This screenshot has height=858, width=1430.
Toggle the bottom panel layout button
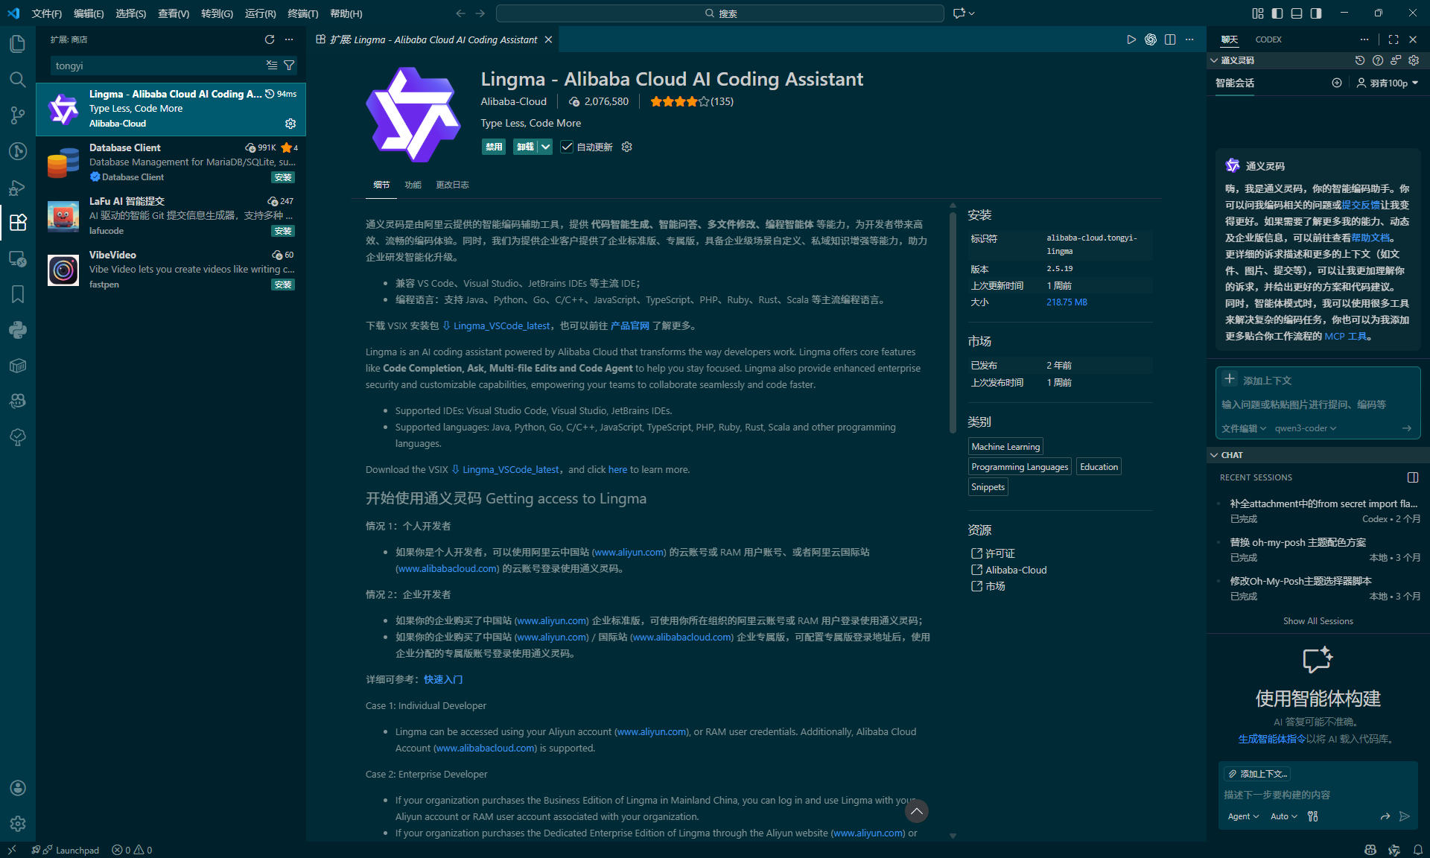(x=1297, y=13)
